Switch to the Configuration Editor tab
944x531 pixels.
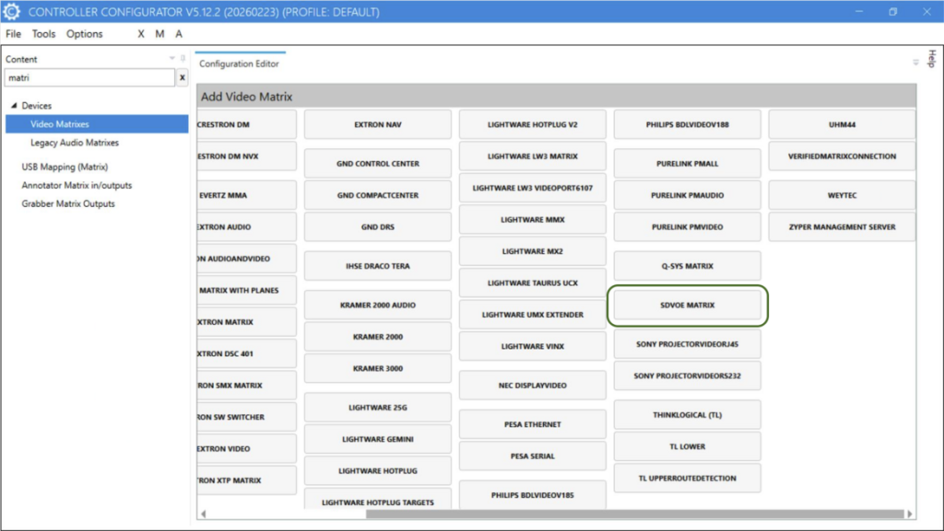click(x=239, y=63)
